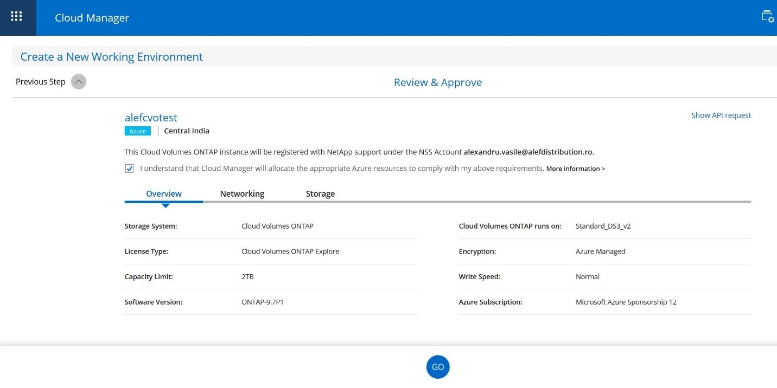Click the Cloud Manager title
This screenshot has height=388, width=777.
point(92,18)
